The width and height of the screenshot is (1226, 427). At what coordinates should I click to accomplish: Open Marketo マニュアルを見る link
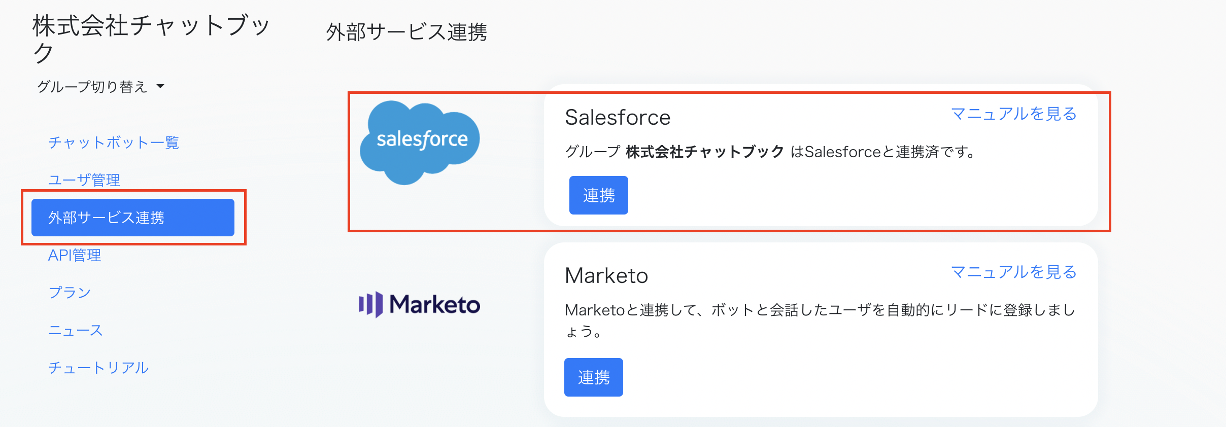pos(1013,272)
